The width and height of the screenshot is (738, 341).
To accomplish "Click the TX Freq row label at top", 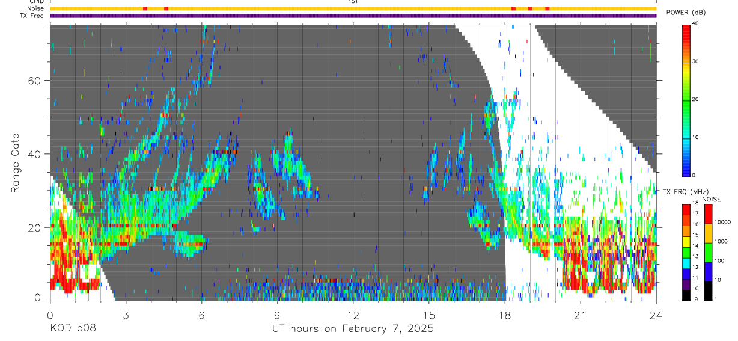I will (33, 16).
